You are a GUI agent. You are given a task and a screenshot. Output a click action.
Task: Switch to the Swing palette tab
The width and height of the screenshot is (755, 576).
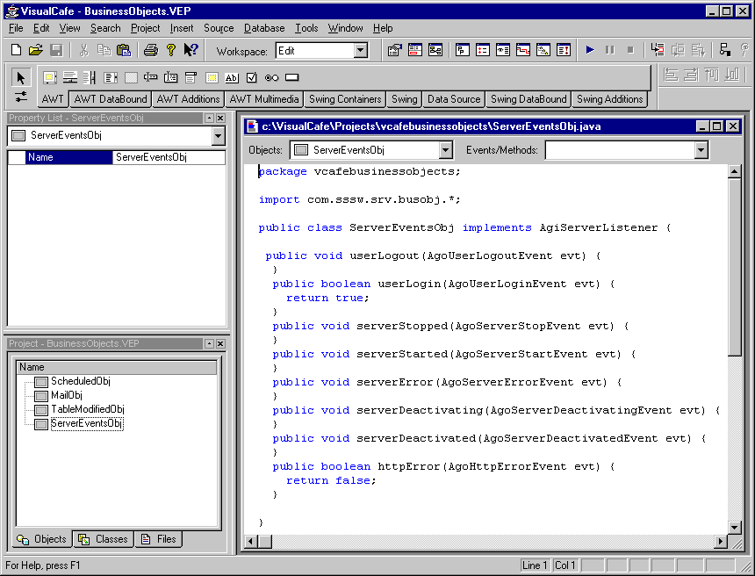pyautogui.click(x=405, y=99)
